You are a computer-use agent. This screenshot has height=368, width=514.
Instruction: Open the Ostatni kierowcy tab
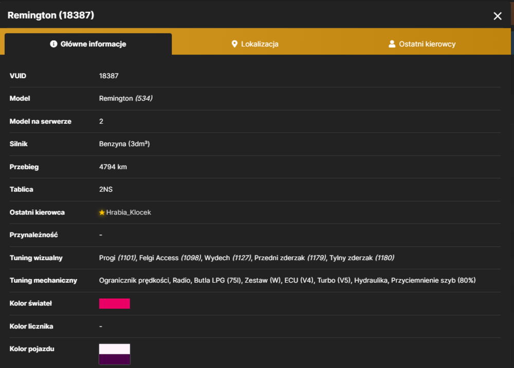coord(422,44)
